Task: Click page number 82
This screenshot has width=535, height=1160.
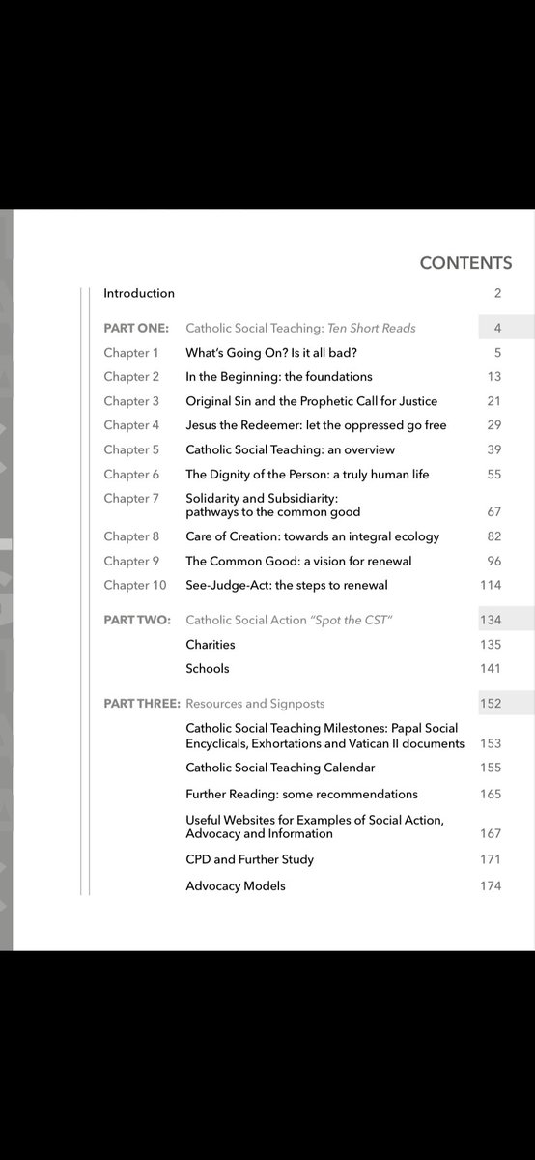Action: [494, 536]
